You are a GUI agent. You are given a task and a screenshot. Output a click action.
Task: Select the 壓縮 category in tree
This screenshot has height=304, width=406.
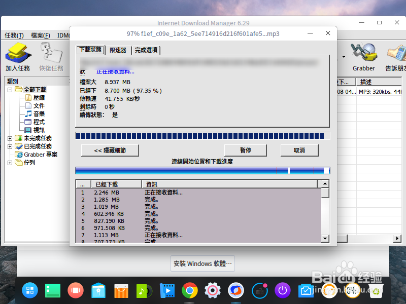point(39,98)
